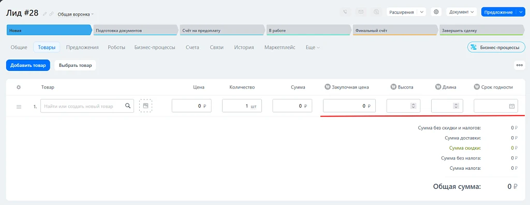Open the Предложения tab
The height and width of the screenshot is (205, 530).
tap(82, 47)
